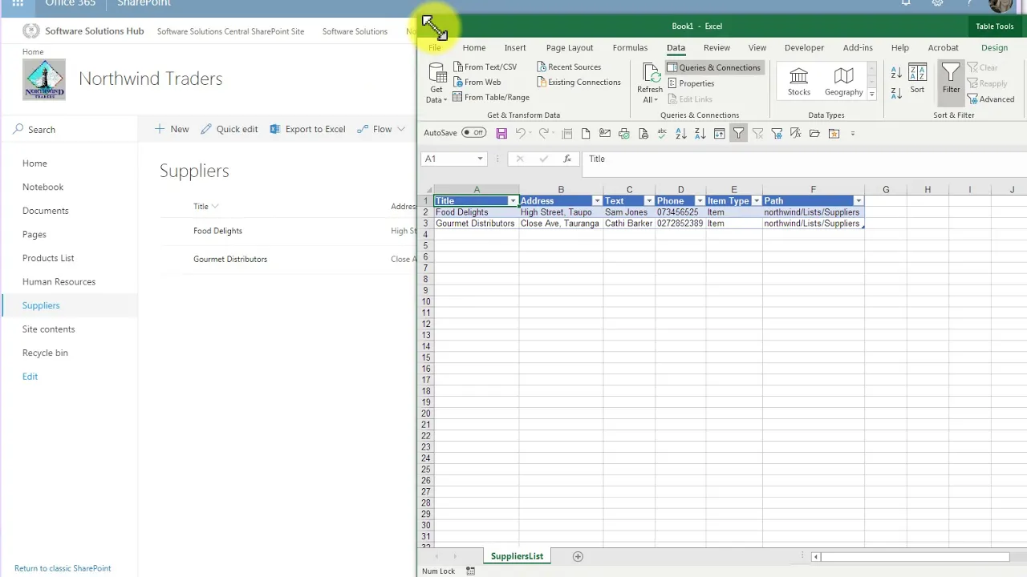
Task: Click From Web import option
Action: 477,83
